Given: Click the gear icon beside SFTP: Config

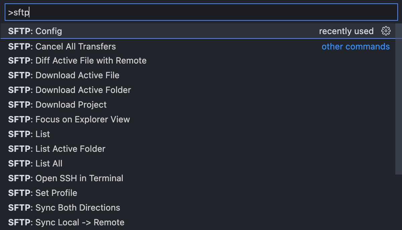Looking at the screenshot, I should pyautogui.click(x=386, y=31).
